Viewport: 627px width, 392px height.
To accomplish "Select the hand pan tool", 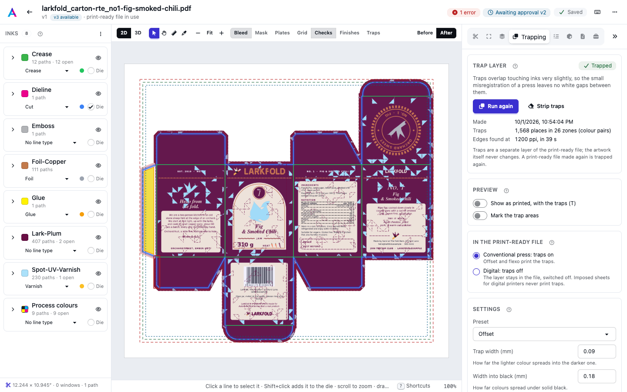I will click(x=164, y=33).
